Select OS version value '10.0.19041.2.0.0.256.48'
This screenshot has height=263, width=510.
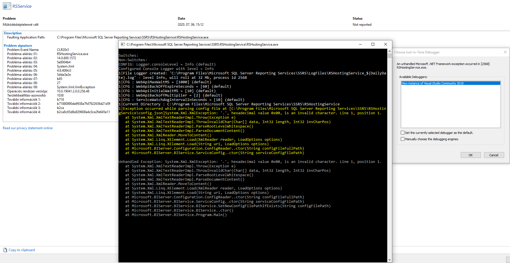click(x=73, y=91)
